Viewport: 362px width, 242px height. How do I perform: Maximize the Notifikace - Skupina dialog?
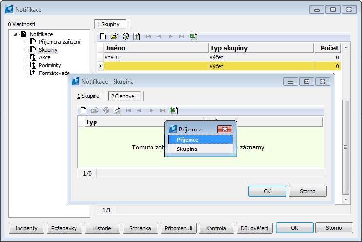(306, 82)
